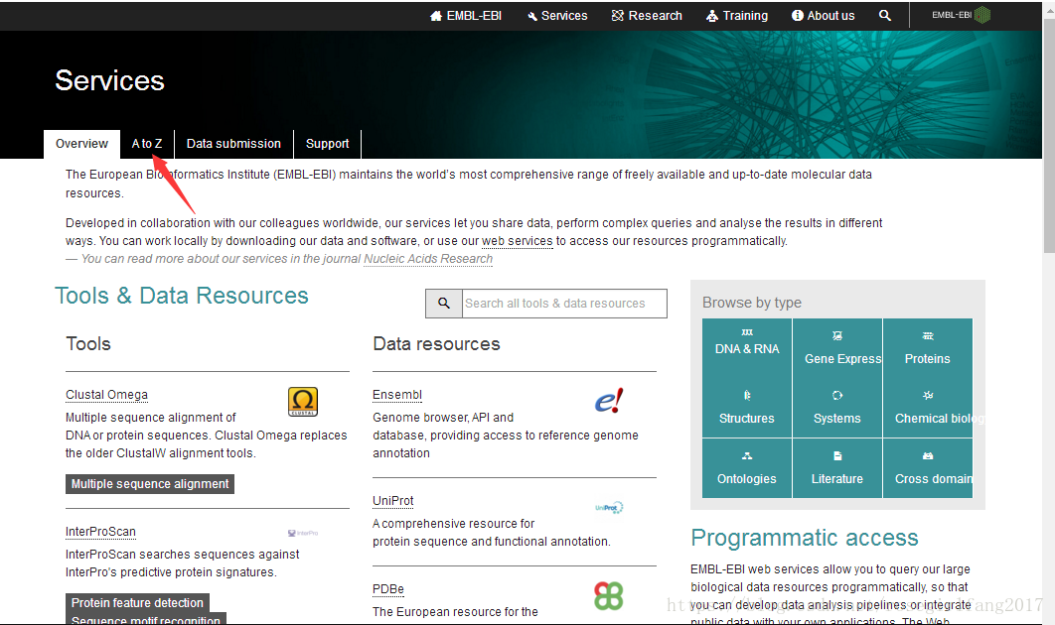Switch to the Overview tab
The image size is (1055, 625).
click(81, 144)
